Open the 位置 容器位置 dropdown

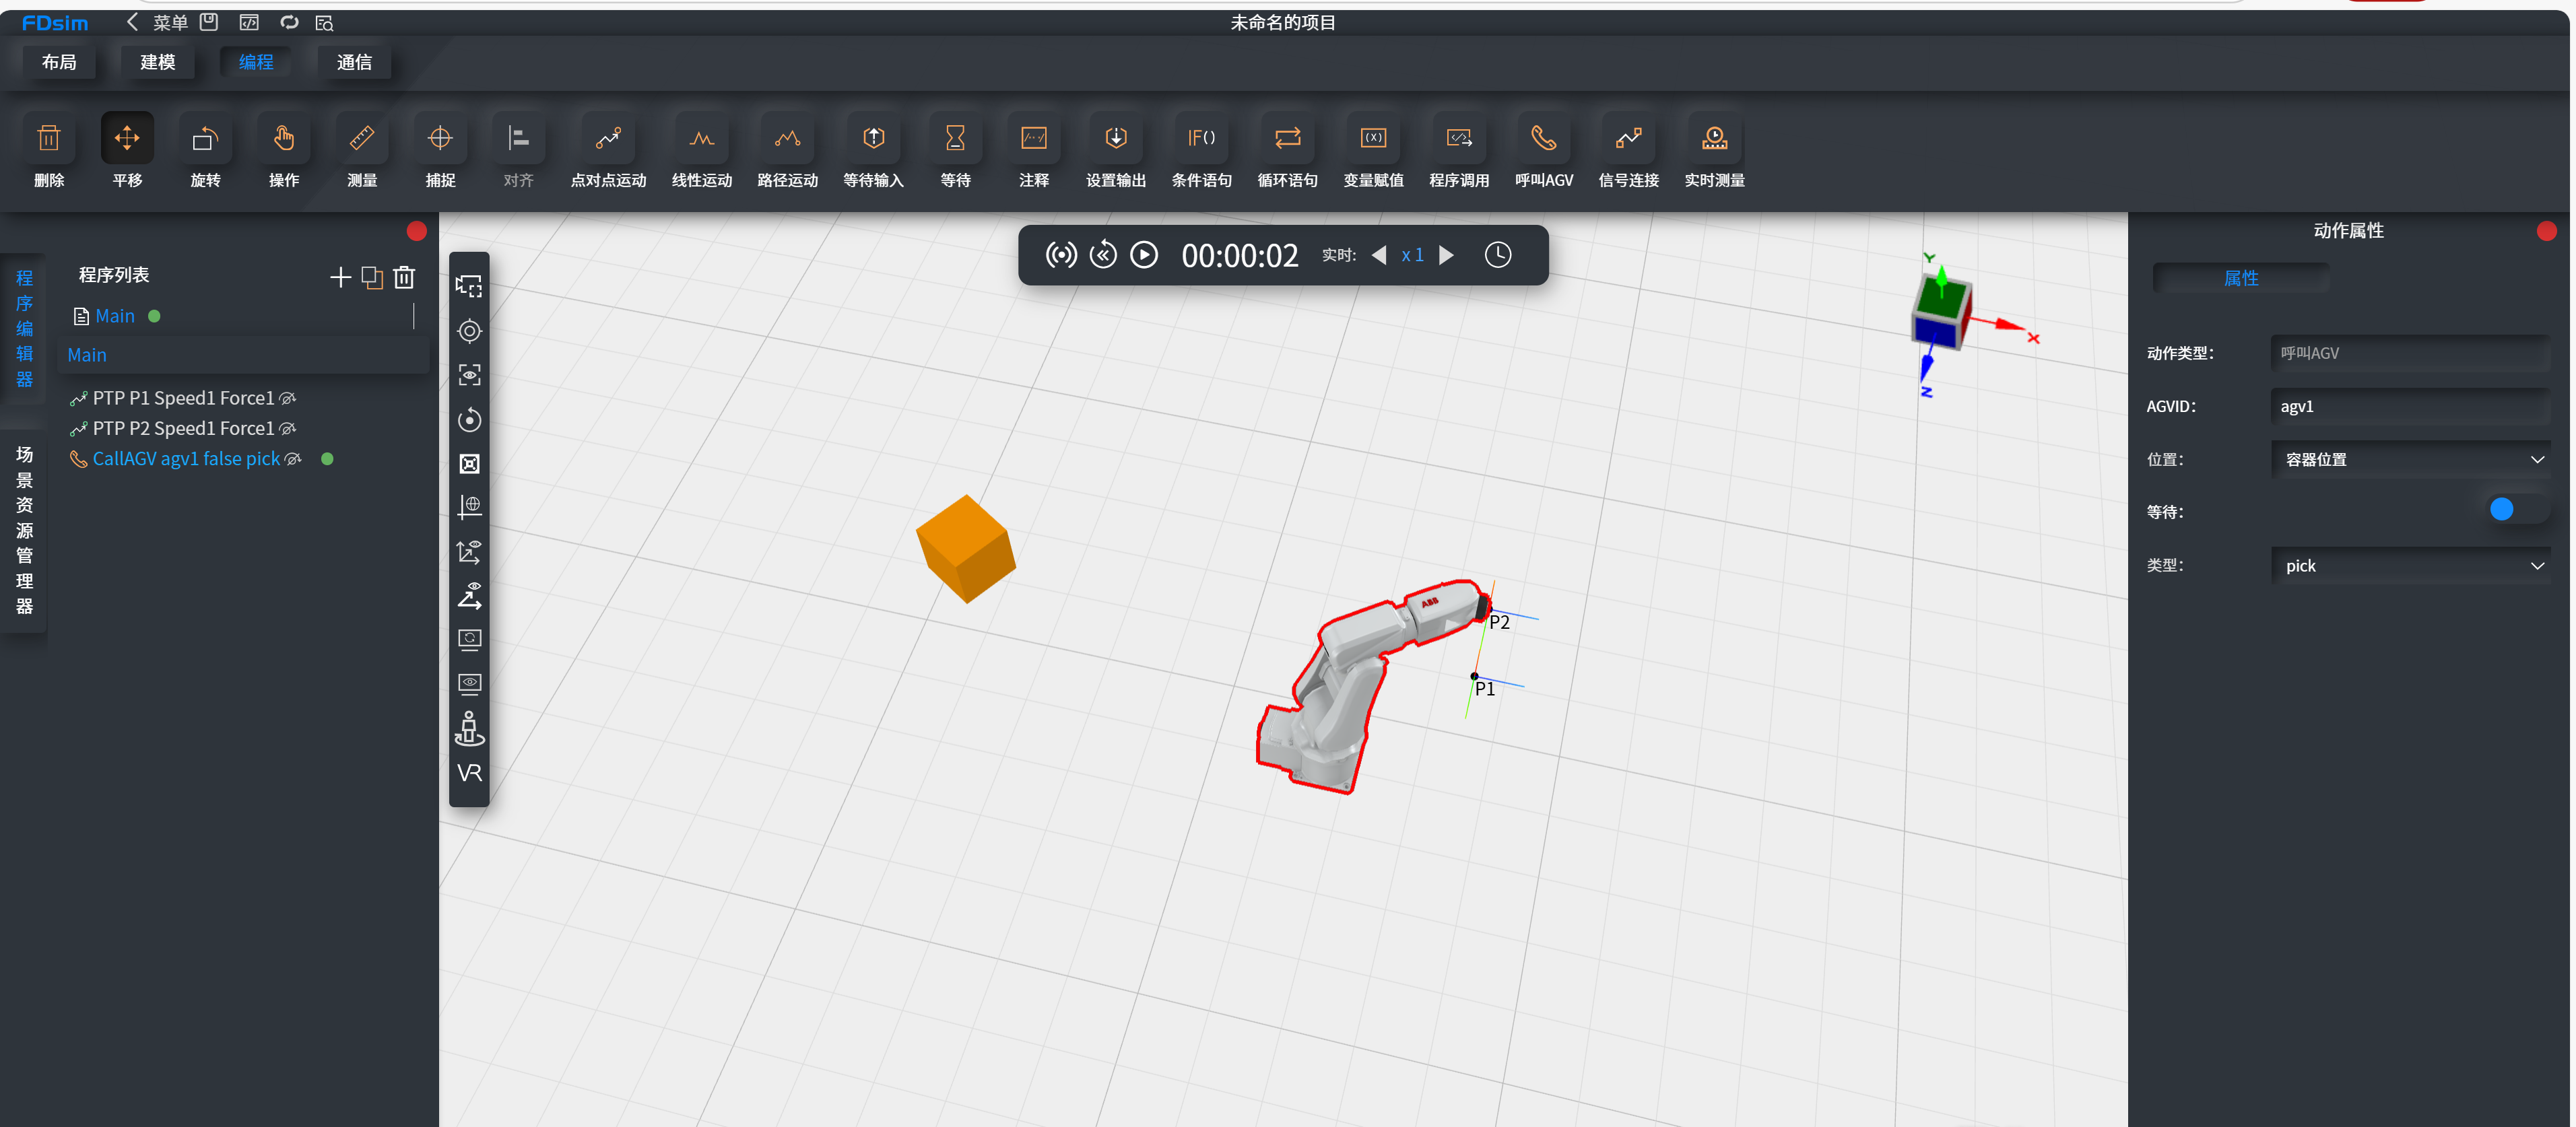tap(2410, 459)
